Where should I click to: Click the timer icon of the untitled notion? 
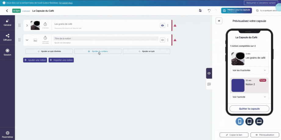click(x=45, y=38)
